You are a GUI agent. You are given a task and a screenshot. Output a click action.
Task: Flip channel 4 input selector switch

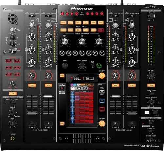132,16
